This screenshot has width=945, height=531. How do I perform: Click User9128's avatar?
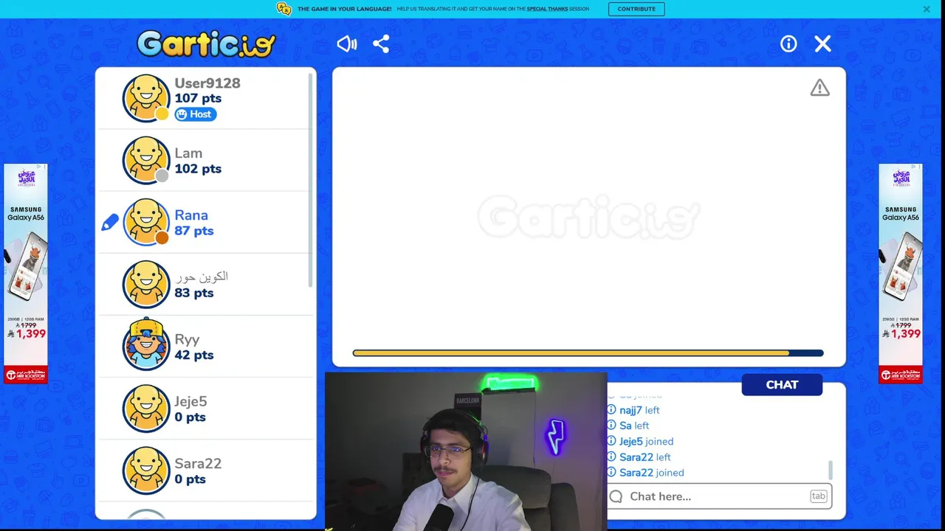[146, 98]
